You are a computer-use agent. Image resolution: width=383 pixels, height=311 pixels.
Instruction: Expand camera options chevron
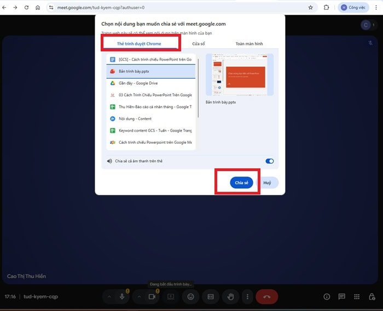[x=139, y=297]
